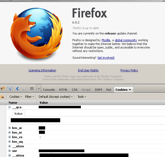Expand the __utmv cookie row
The image size is (165, 157).
pos(9,146)
